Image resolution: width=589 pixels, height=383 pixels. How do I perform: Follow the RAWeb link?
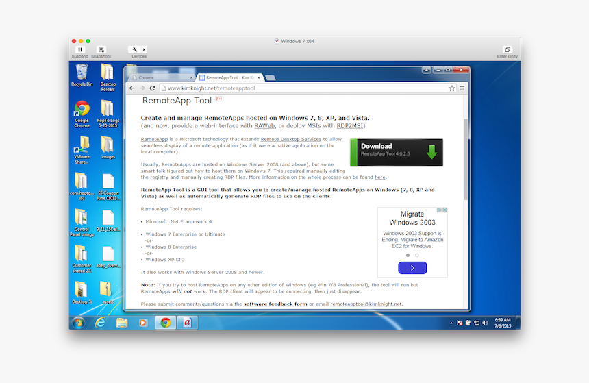(x=264, y=126)
